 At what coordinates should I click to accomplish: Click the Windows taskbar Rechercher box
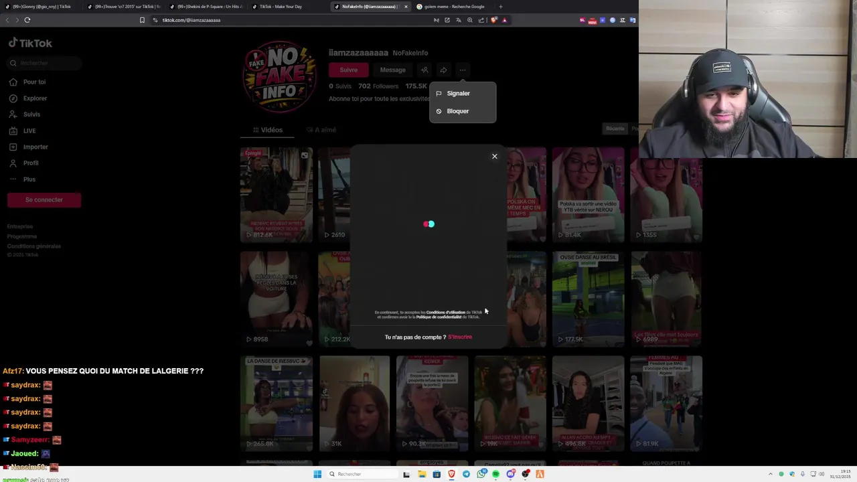pyautogui.click(x=362, y=474)
